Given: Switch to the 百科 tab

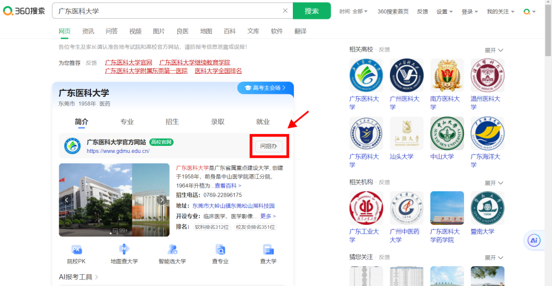Looking at the screenshot, I should [x=229, y=31].
